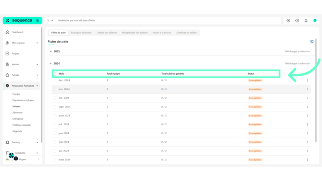
Task: Open the Dashboard home icon
Action: 7,32
